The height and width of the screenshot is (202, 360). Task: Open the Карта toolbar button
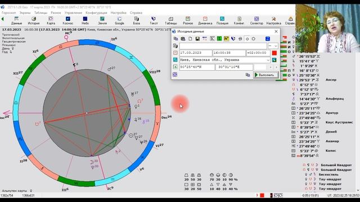[x=51, y=20]
